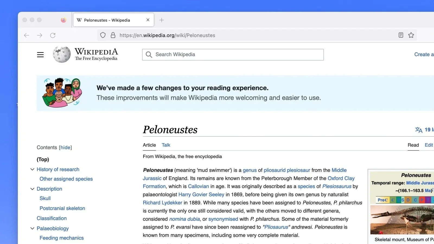This screenshot has width=434, height=244.
Task: Open a new tab with plus icon
Action: (x=161, y=20)
